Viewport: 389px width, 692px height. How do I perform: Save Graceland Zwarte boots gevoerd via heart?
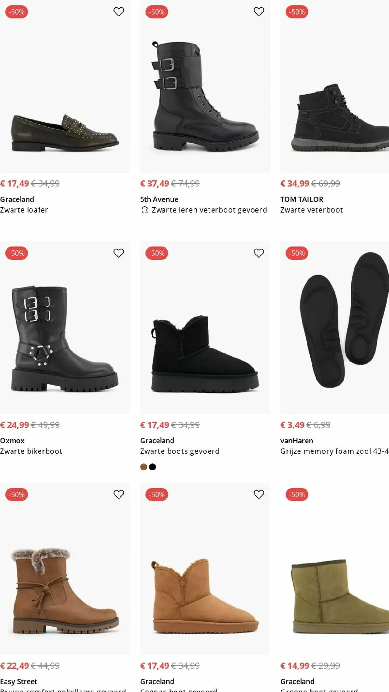[x=259, y=253]
